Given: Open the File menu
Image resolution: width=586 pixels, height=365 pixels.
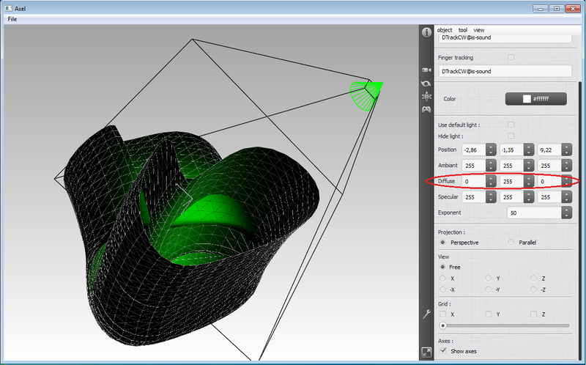Looking at the screenshot, I should [12, 19].
